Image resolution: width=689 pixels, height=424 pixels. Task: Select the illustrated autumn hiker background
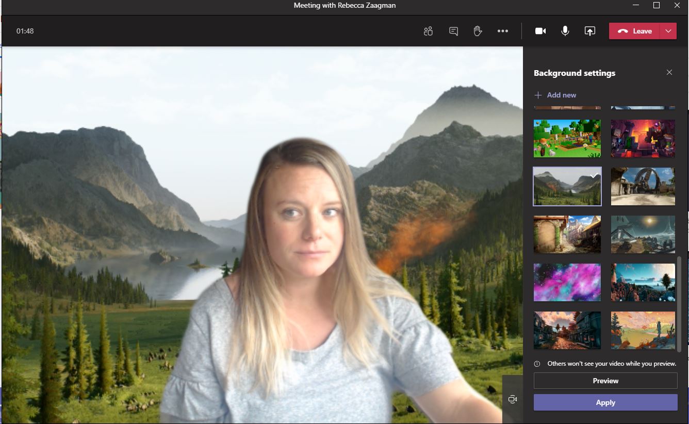tap(643, 330)
